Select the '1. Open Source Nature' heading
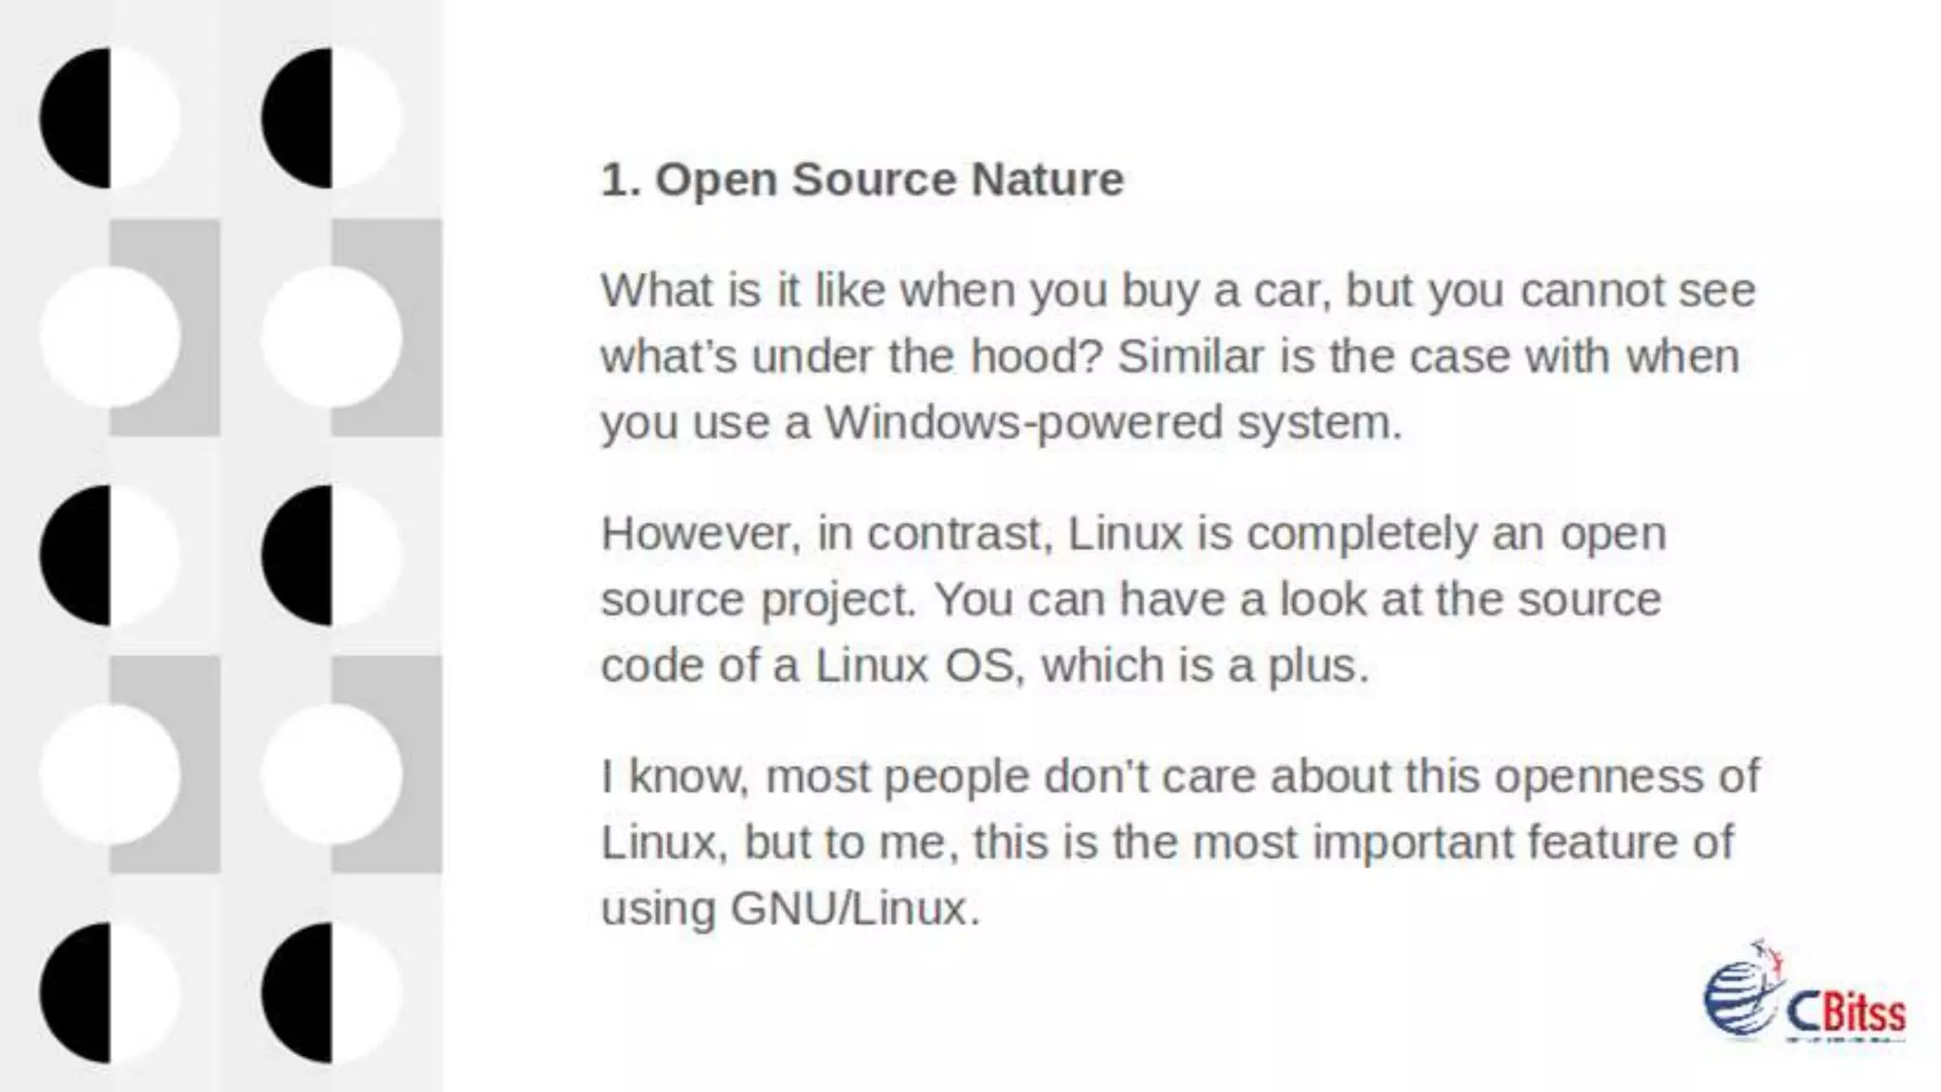Image resolution: width=1941 pixels, height=1092 pixels. tap(862, 179)
